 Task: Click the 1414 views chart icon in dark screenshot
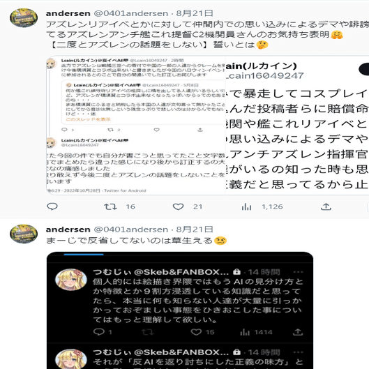coord(245,332)
